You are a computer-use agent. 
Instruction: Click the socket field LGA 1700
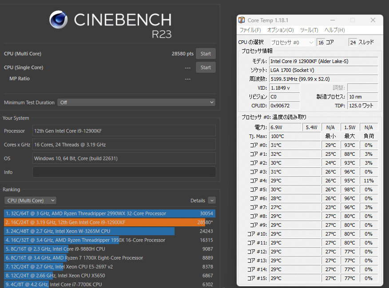tap(323, 70)
